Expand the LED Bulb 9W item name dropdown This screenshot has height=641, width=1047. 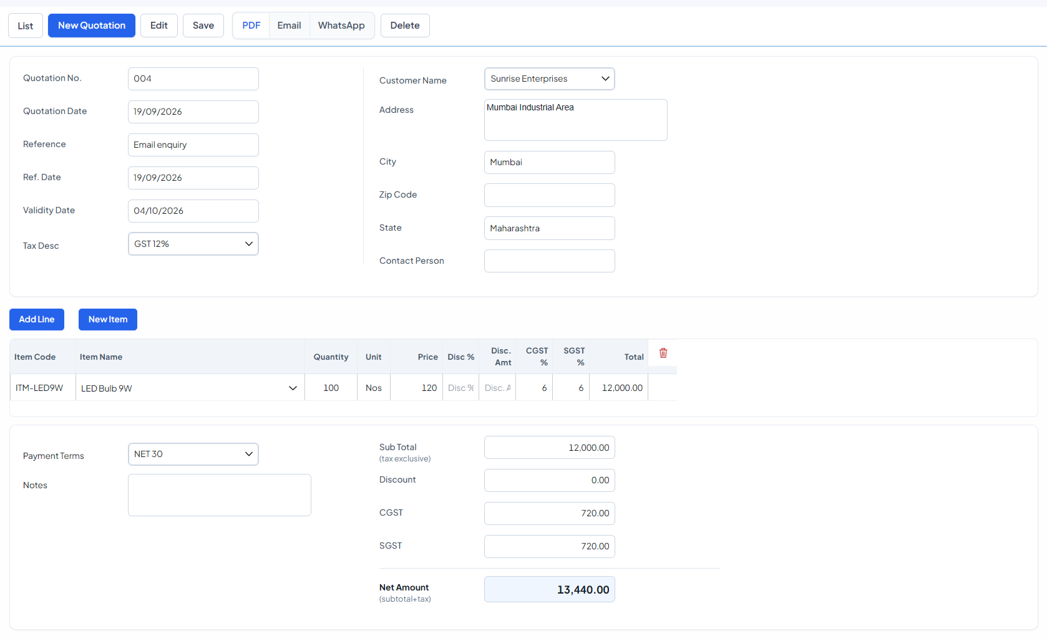pos(190,388)
